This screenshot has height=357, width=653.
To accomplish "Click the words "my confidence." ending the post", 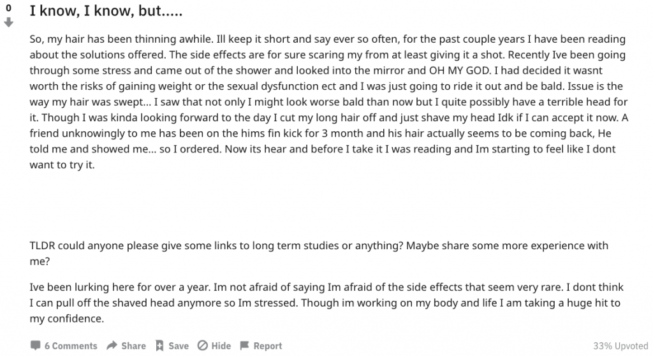I will point(66,318).
